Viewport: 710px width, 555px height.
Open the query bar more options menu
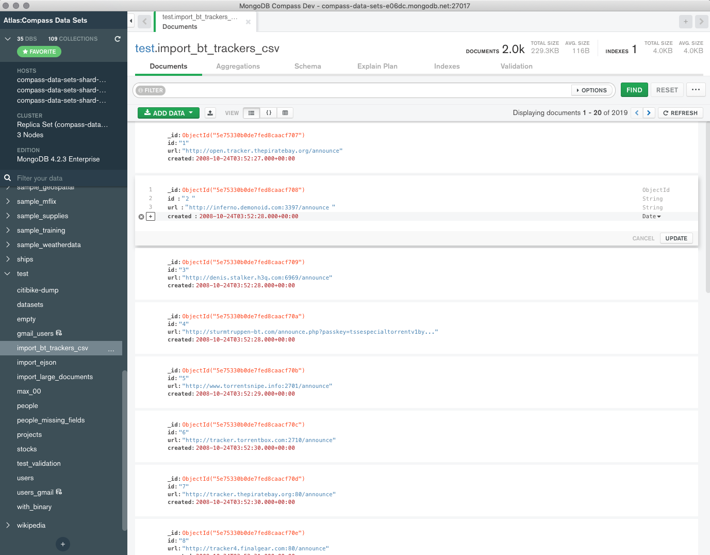[696, 90]
